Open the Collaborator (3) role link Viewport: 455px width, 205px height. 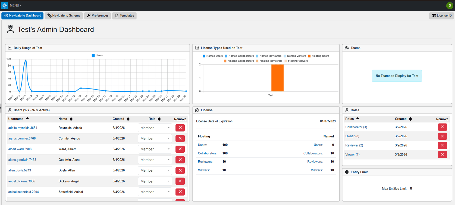click(x=356, y=127)
